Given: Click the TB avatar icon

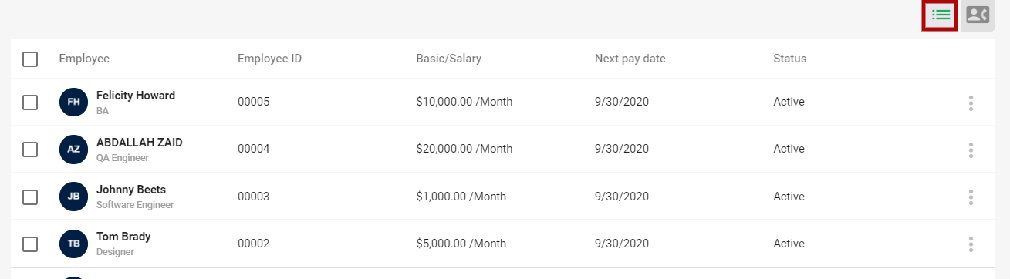Looking at the screenshot, I should (73, 244).
